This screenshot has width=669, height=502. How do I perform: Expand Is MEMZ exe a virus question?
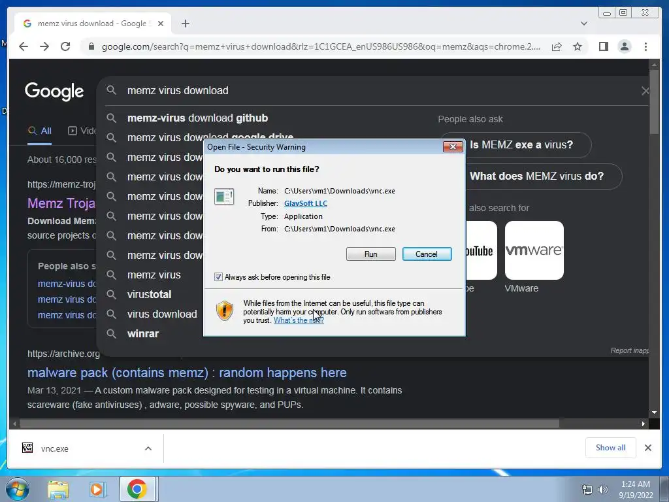point(521,144)
